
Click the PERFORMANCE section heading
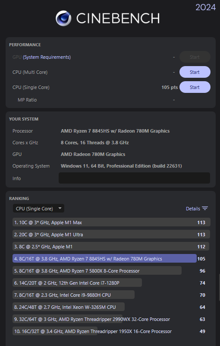coord(25,45)
